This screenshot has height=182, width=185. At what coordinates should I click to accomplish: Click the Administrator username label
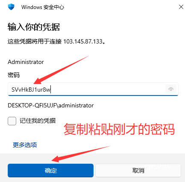(26, 62)
